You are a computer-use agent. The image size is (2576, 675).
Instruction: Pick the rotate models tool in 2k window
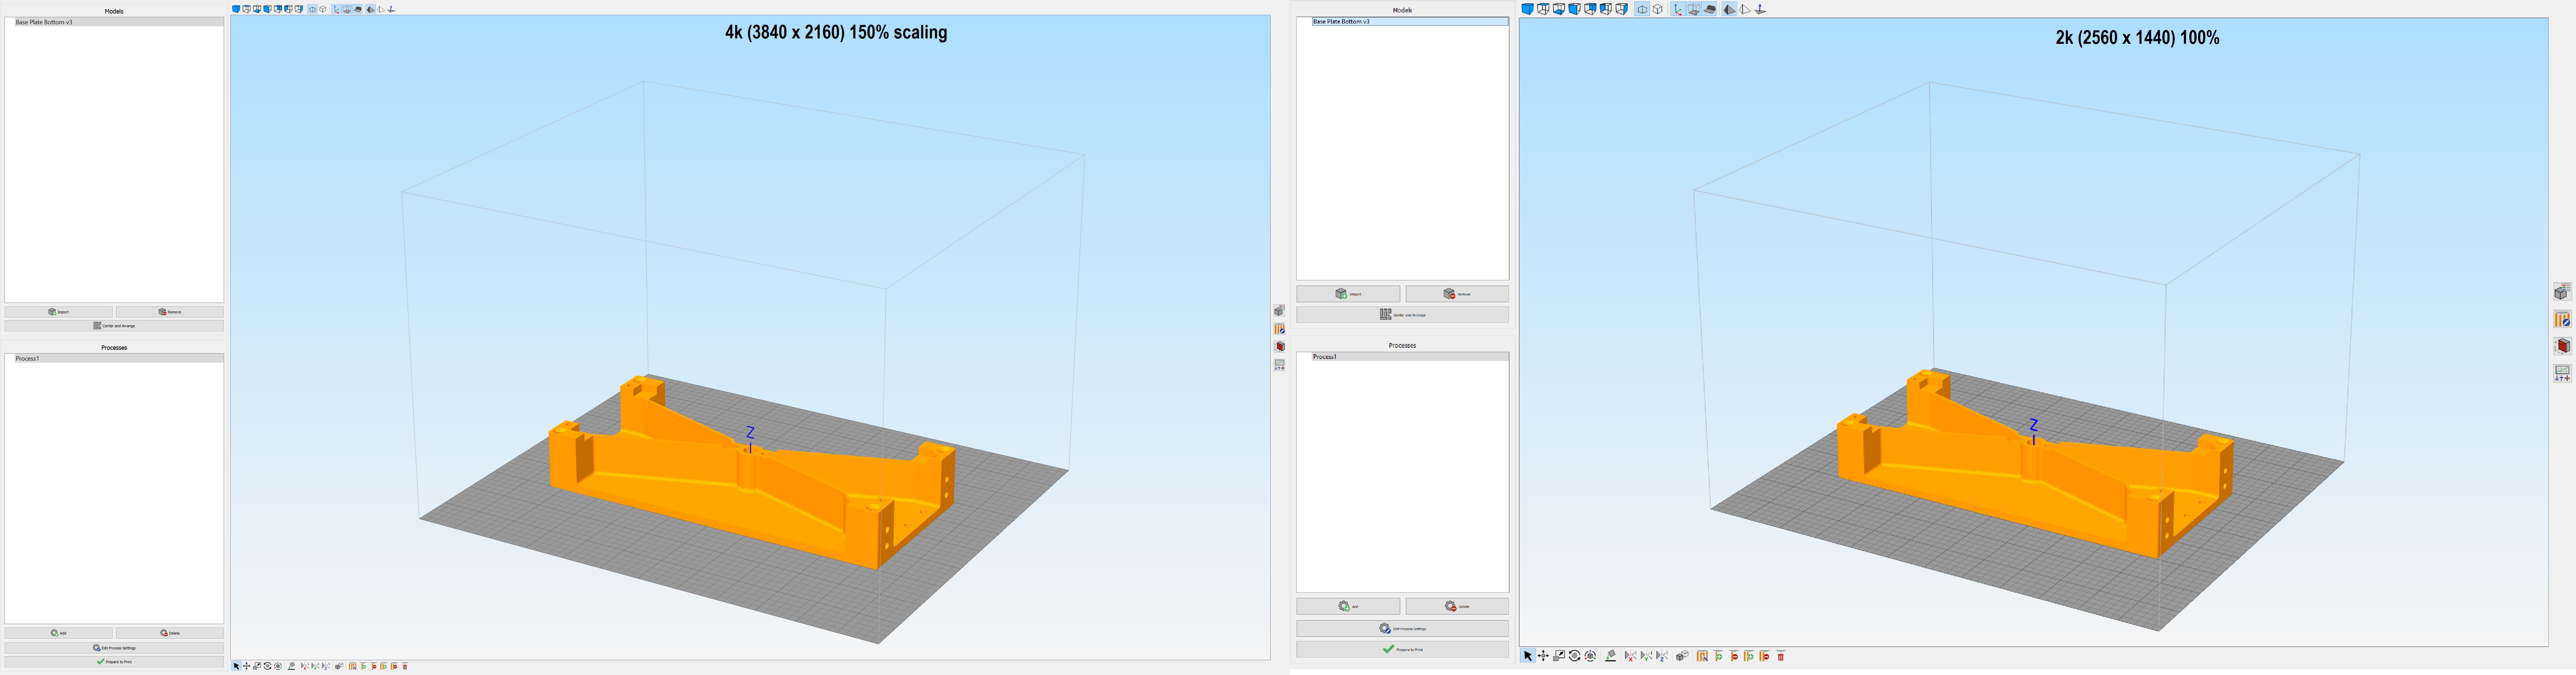[1575, 656]
